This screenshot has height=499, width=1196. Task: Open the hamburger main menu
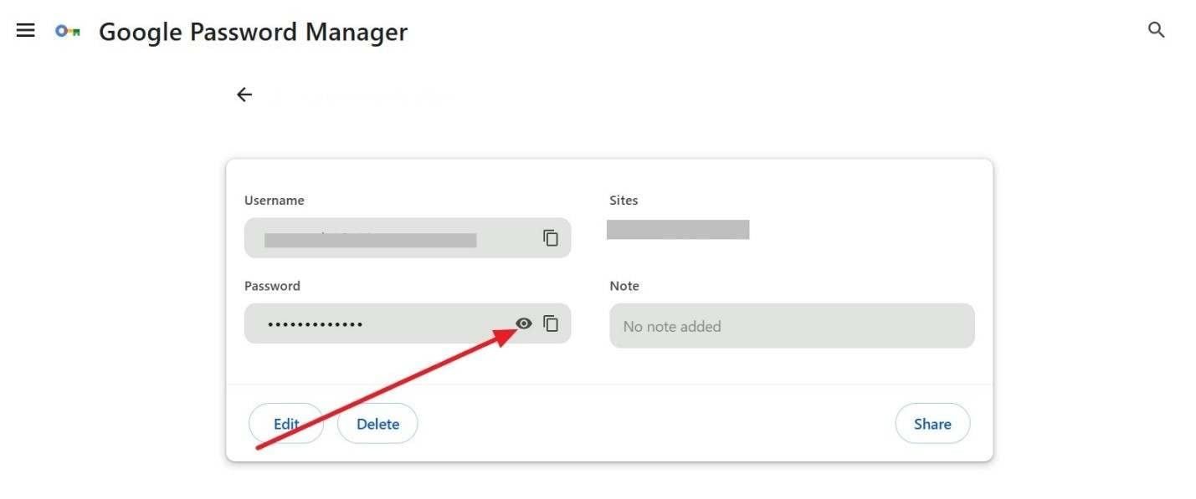(26, 30)
